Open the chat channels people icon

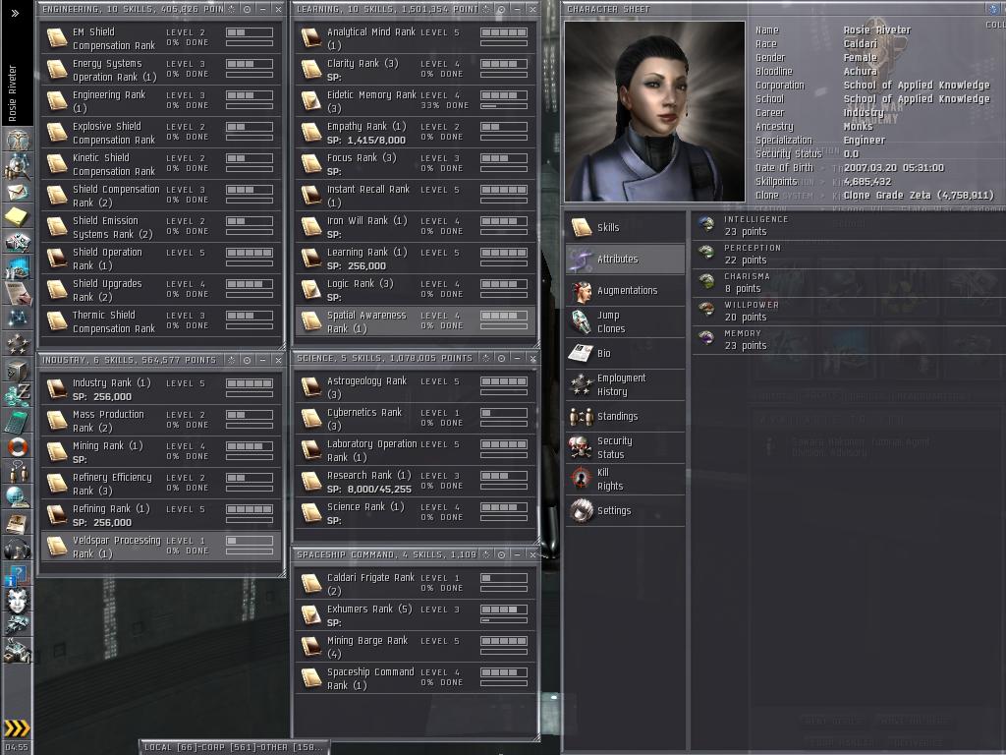18,472
